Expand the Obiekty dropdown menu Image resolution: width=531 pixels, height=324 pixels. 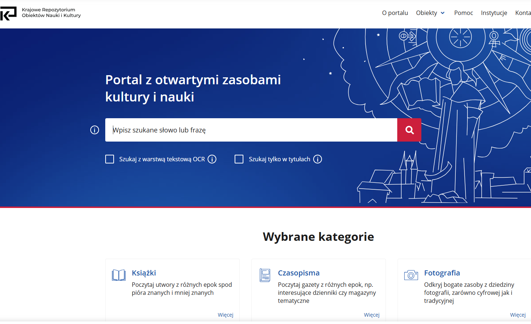tap(430, 13)
